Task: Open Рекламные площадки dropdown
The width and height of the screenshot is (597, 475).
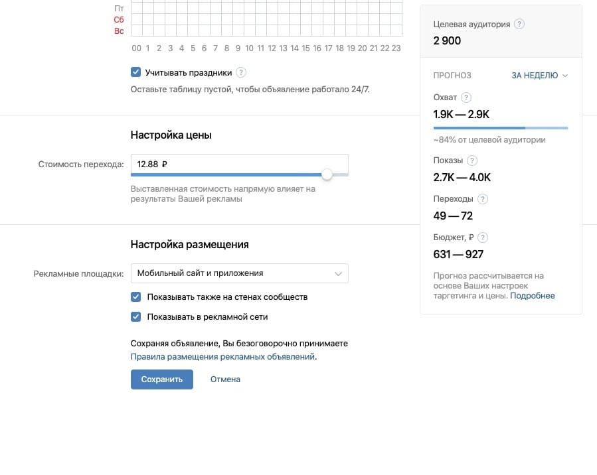Action: (239, 273)
